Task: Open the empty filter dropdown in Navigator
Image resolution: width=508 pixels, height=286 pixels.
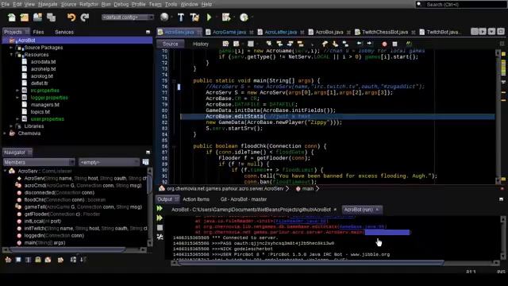Action: coord(110,162)
